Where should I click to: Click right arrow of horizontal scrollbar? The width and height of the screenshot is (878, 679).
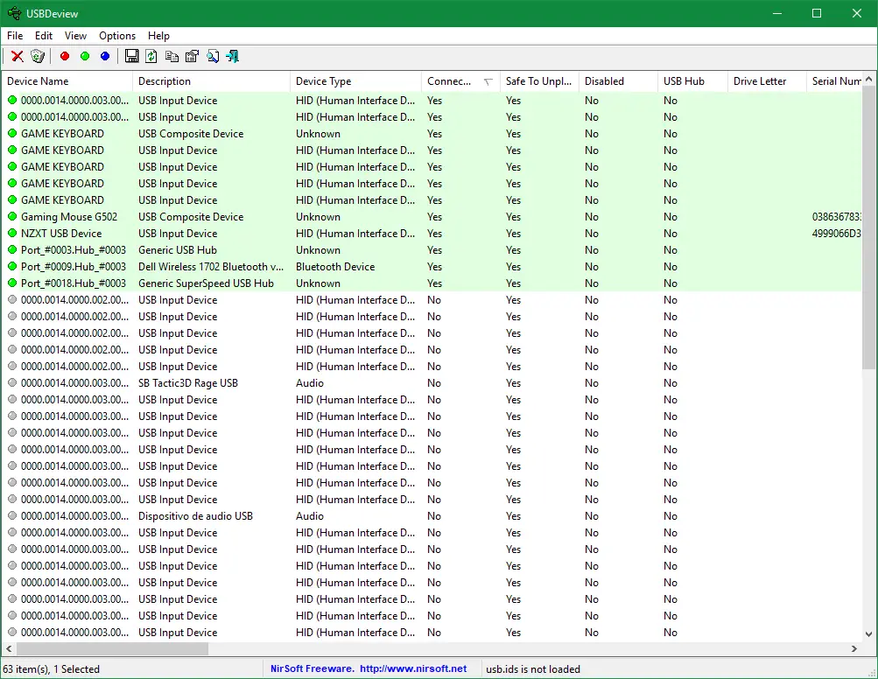(854, 649)
